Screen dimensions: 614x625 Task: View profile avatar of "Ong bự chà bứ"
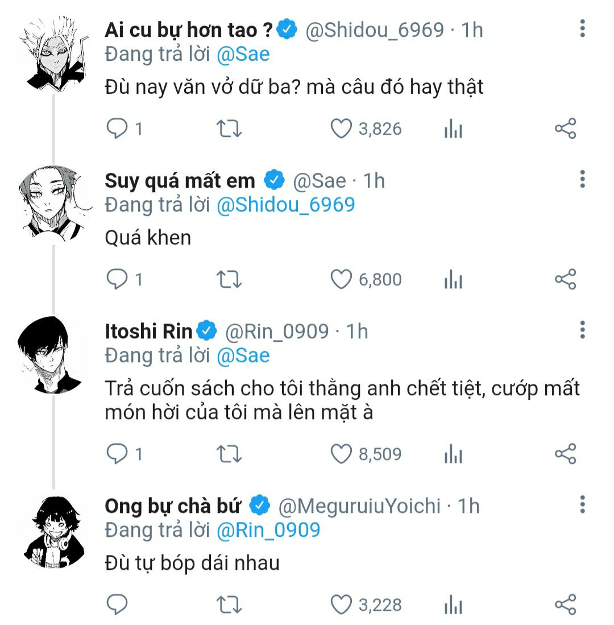pyautogui.click(x=52, y=531)
